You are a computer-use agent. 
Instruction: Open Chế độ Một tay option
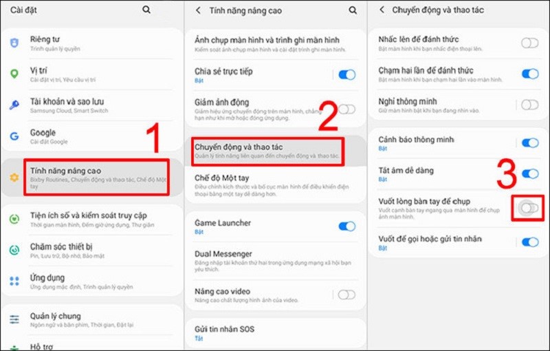(276, 185)
